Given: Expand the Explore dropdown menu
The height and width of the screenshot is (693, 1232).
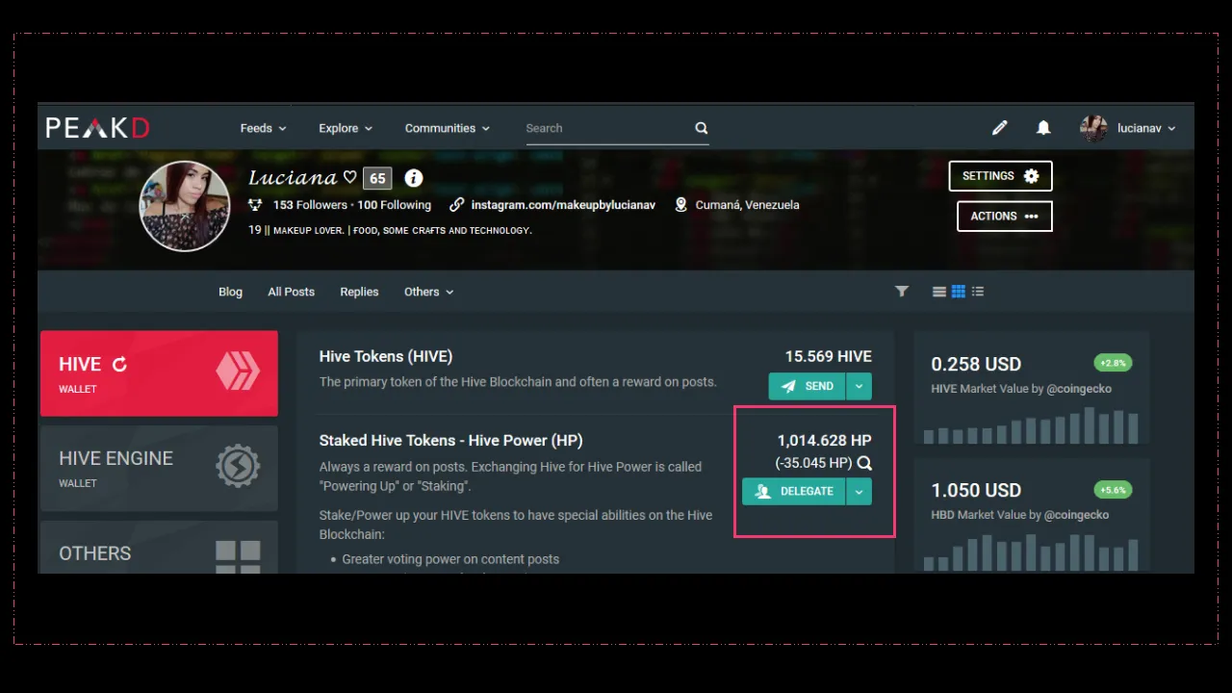Looking at the screenshot, I should point(346,128).
